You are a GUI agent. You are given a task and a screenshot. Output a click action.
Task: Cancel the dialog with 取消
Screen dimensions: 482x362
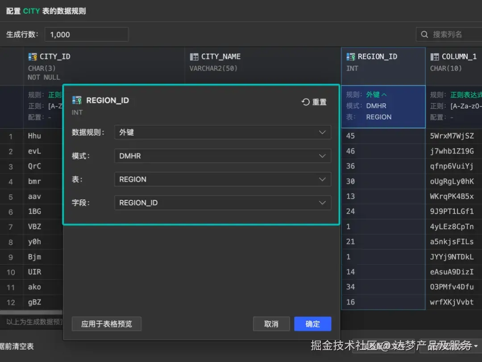coord(271,324)
